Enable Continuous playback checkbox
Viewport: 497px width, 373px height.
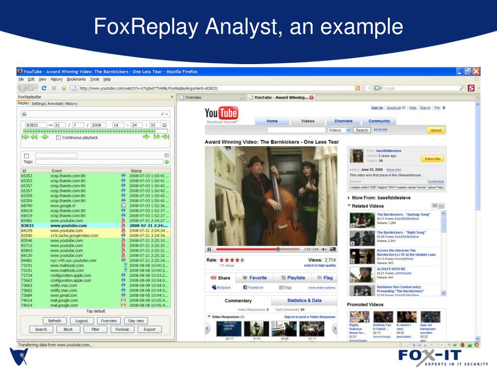point(58,137)
